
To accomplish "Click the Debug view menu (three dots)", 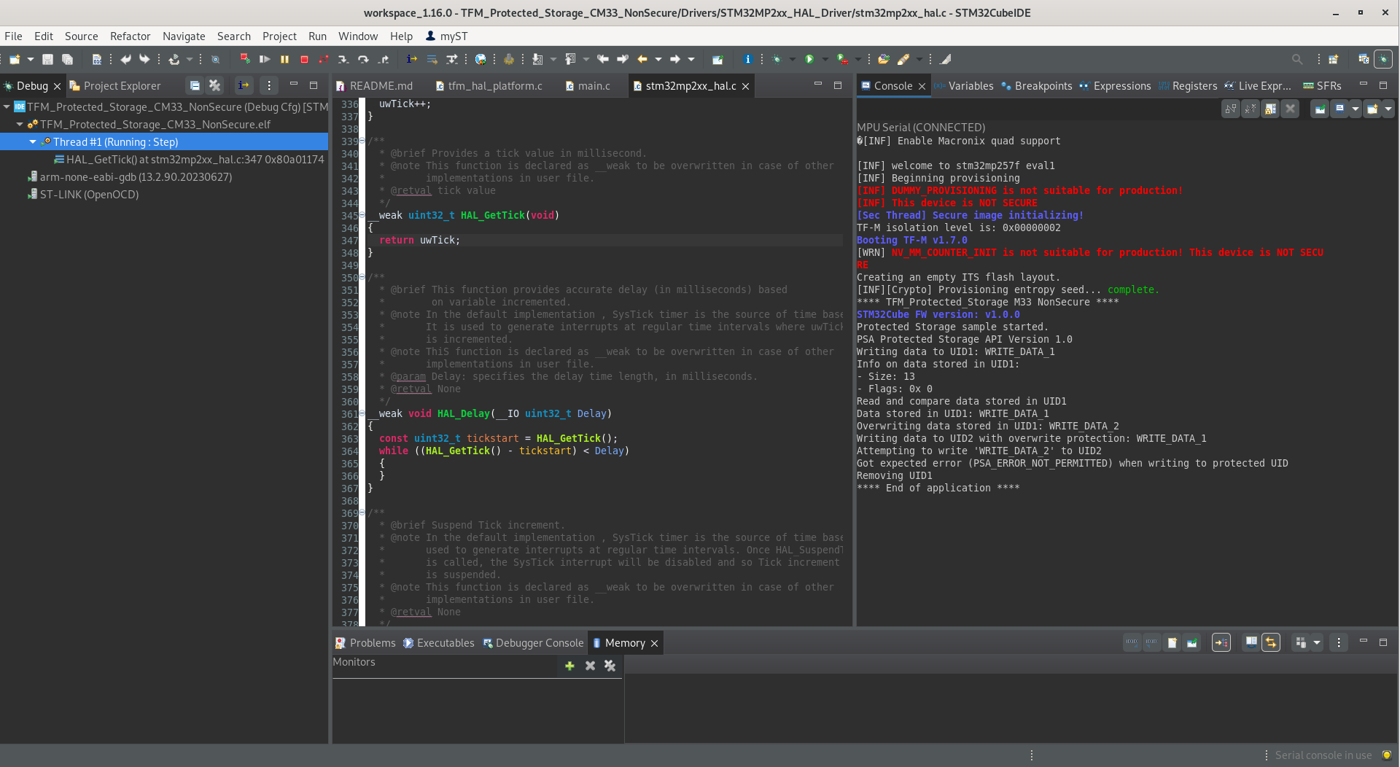I will 269,85.
